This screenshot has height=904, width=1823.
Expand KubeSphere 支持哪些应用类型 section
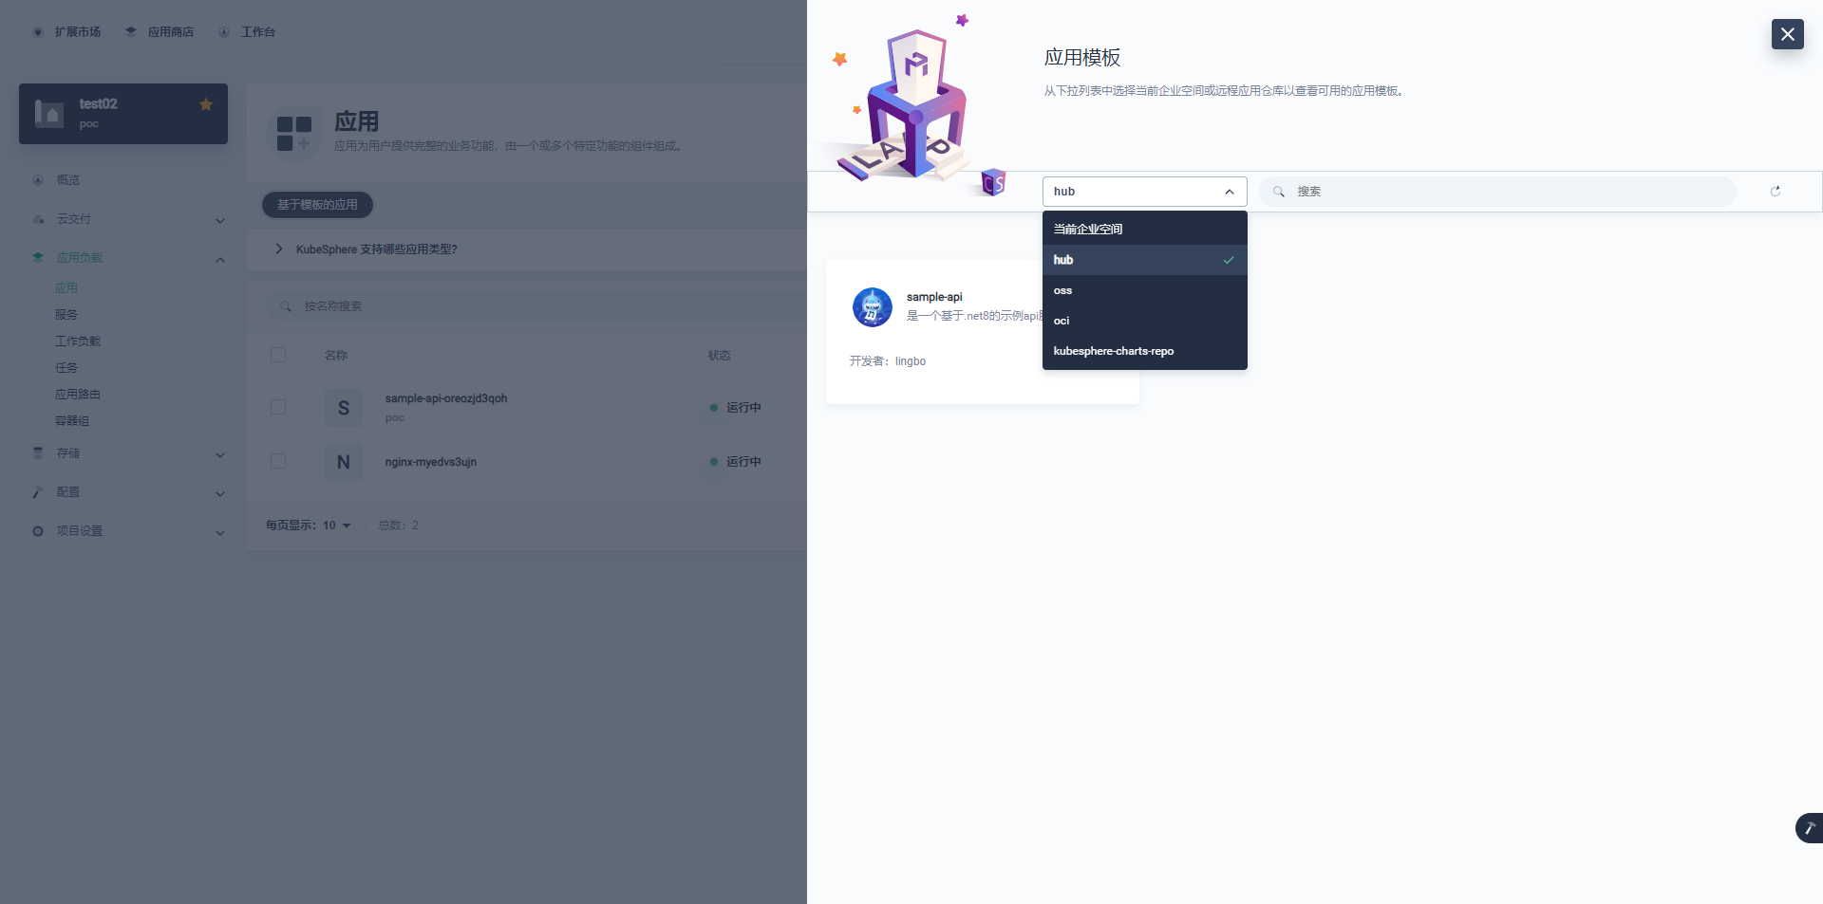(x=279, y=249)
